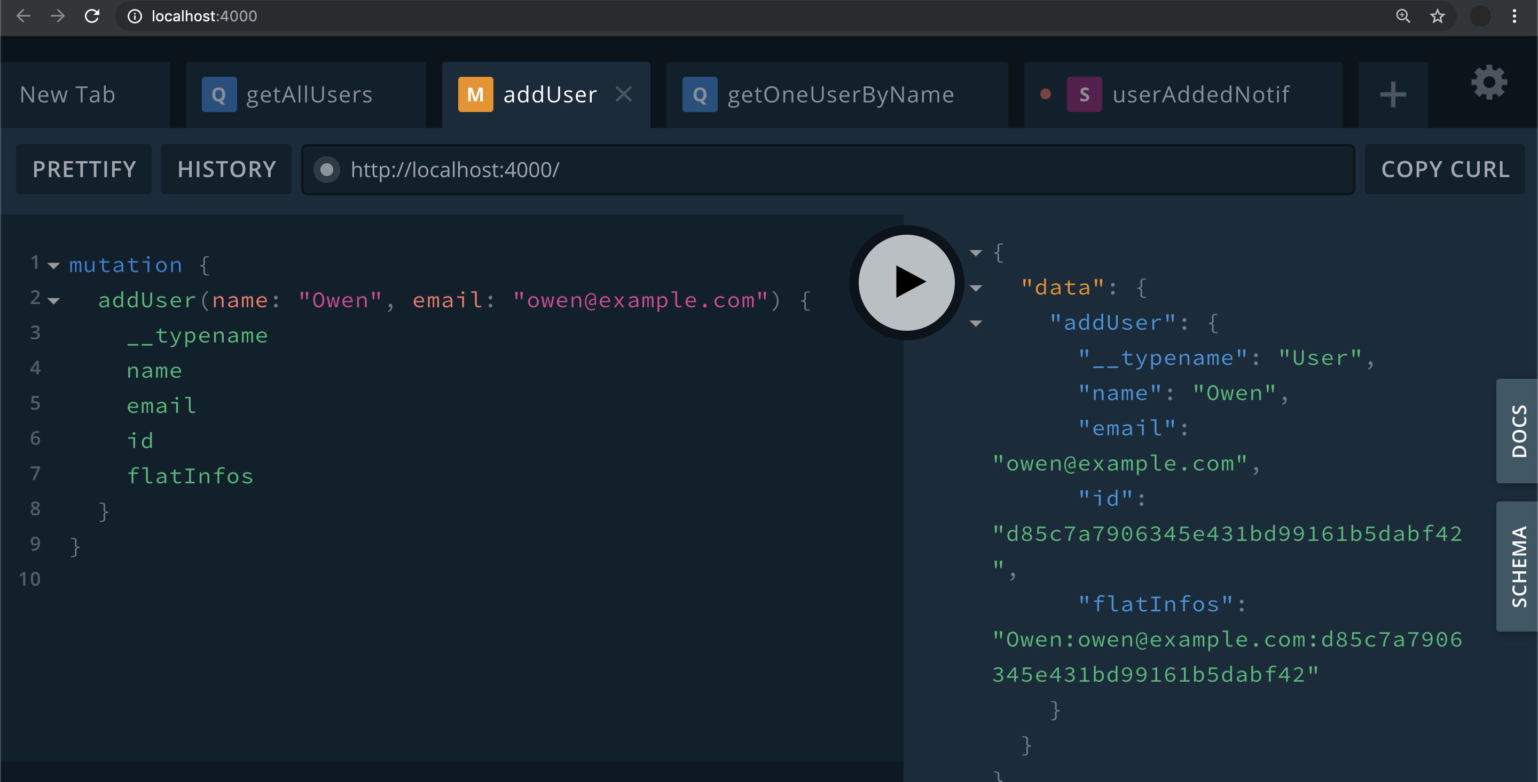This screenshot has height=782, width=1538.
Task: Run the mutation with the play button
Action: tap(906, 282)
